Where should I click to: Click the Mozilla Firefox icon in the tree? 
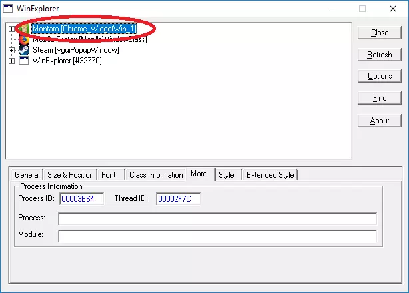(24, 40)
